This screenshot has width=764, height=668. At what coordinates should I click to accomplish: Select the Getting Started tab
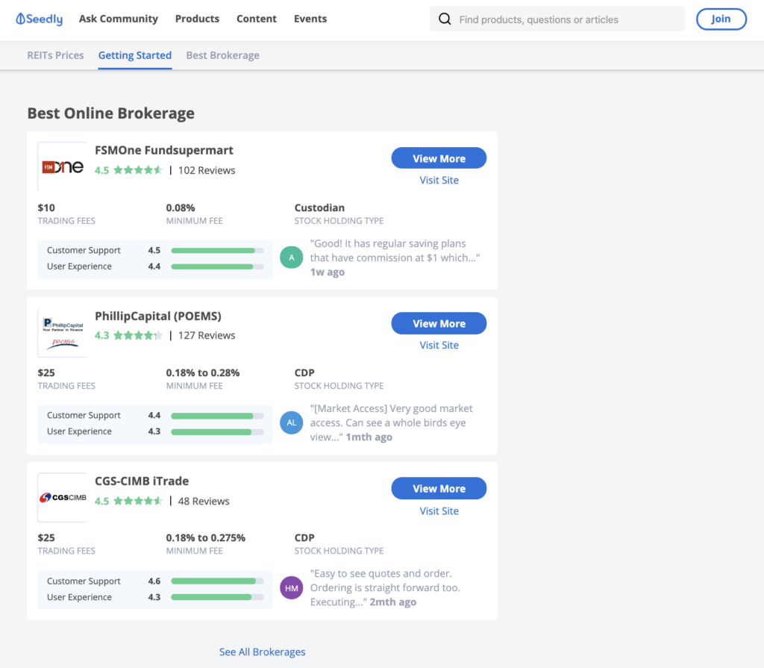pyautogui.click(x=135, y=55)
